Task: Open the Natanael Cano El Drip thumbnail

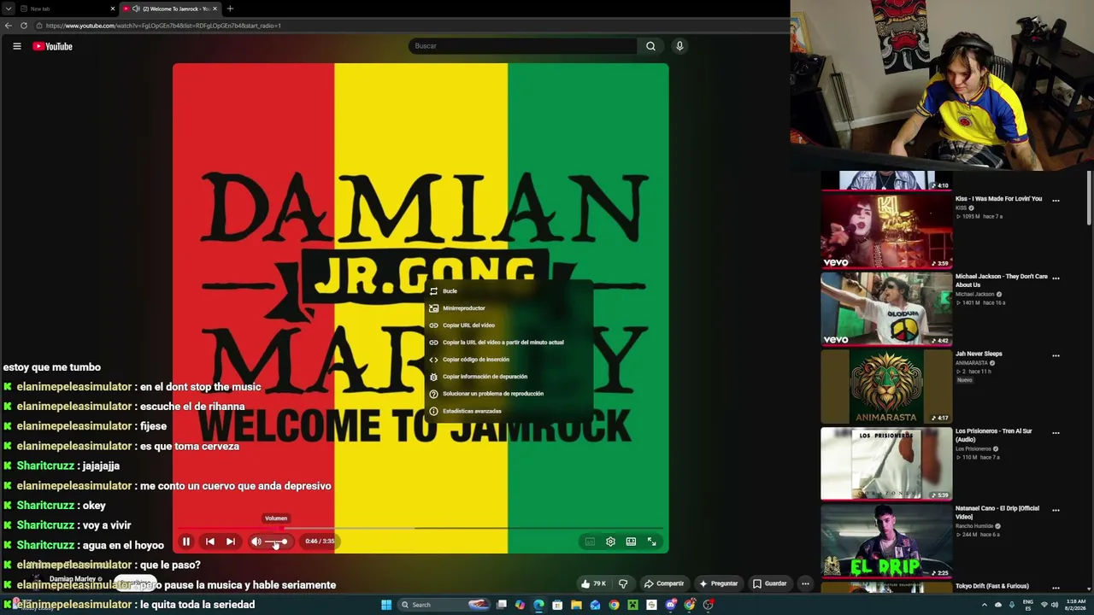Action: point(886,541)
